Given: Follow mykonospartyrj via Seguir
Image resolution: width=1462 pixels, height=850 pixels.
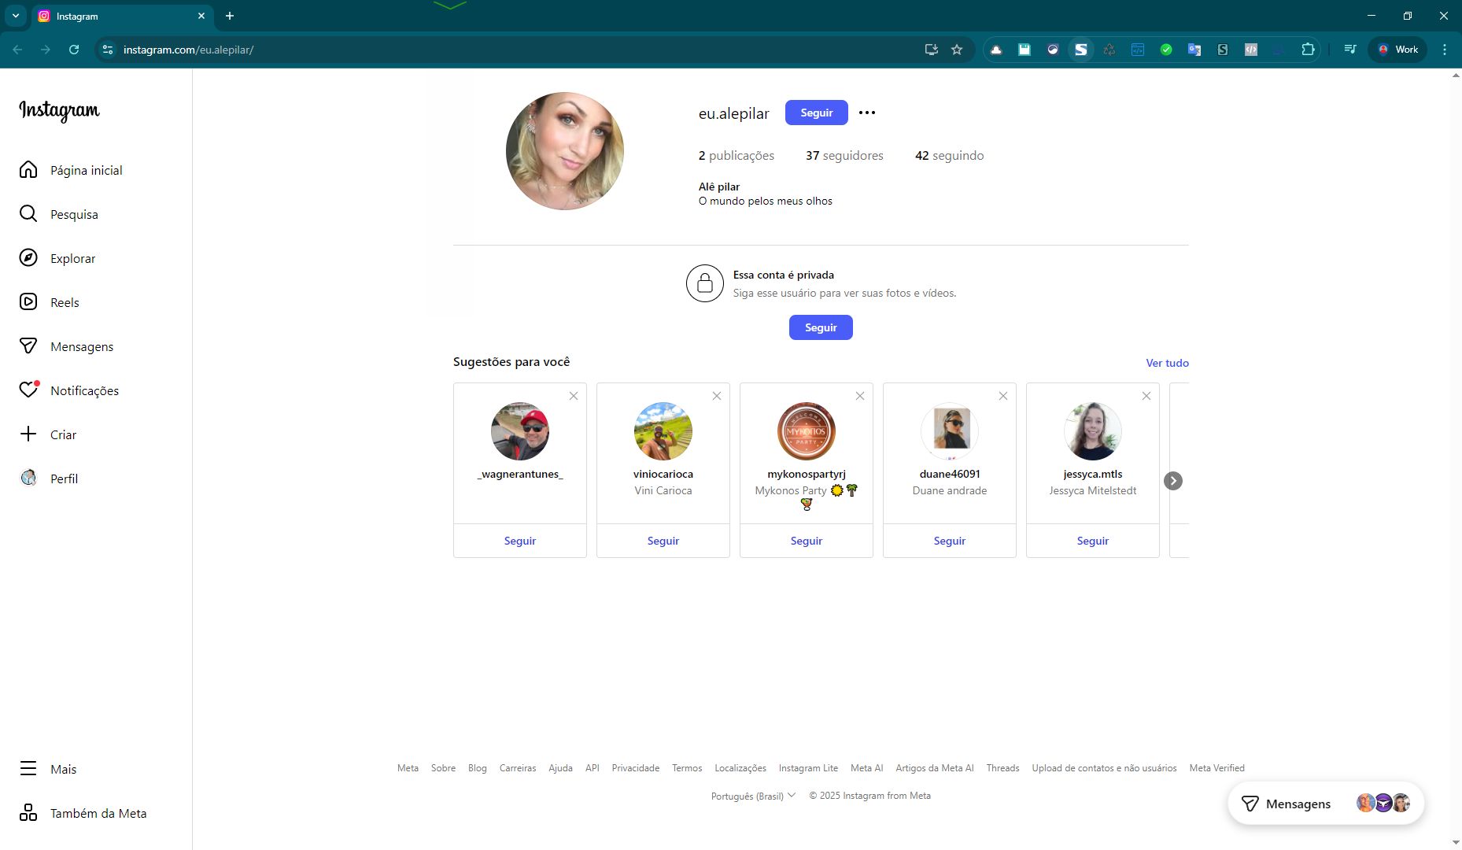Looking at the screenshot, I should click(x=807, y=541).
